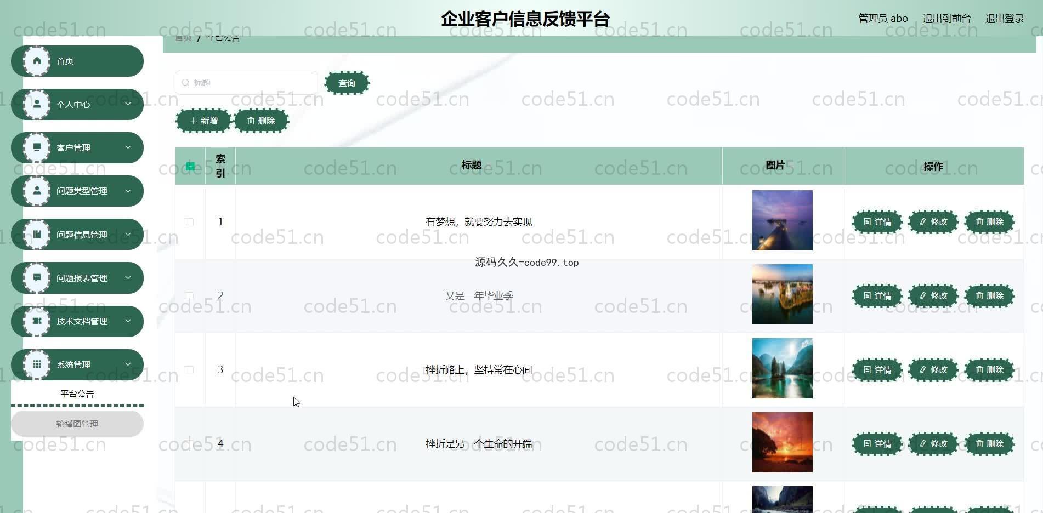
Task: Open the castle island thumbnail in row 2
Action: [x=783, y=294]
